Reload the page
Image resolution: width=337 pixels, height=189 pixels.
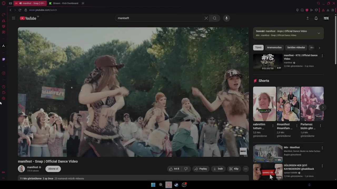pyautogui.click(x=20, y=10)
